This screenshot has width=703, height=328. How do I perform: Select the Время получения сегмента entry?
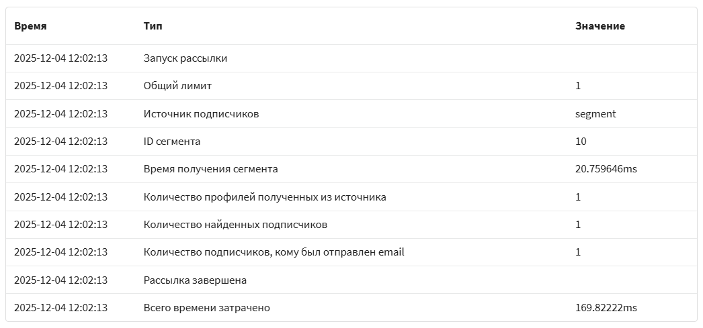click(210, 169)
